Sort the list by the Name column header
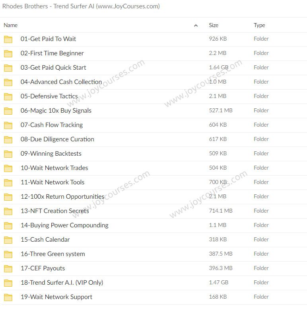Screen dimensions: 307x309 [x=11, y=25]
